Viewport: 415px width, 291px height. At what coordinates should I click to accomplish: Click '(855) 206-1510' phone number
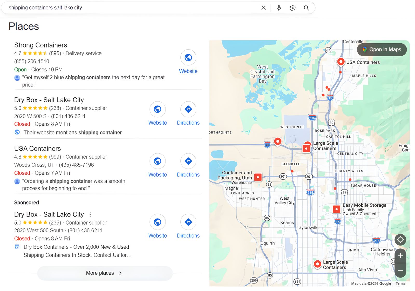click(32, 62)
